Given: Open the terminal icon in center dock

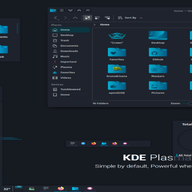Looking at the screenshot, I should [x=72, y=144].
